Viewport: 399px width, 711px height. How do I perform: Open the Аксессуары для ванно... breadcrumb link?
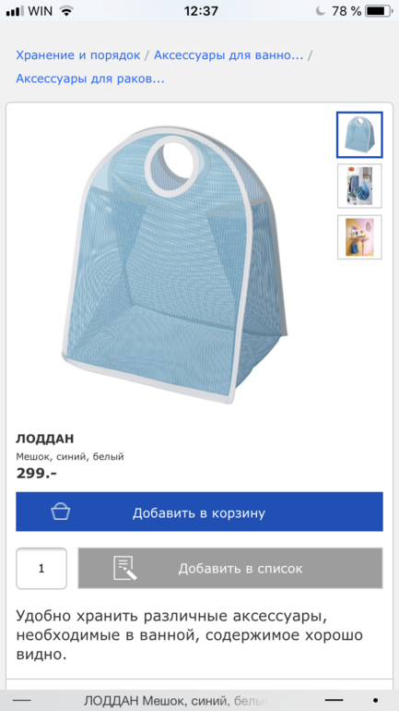tap(229, 55)
